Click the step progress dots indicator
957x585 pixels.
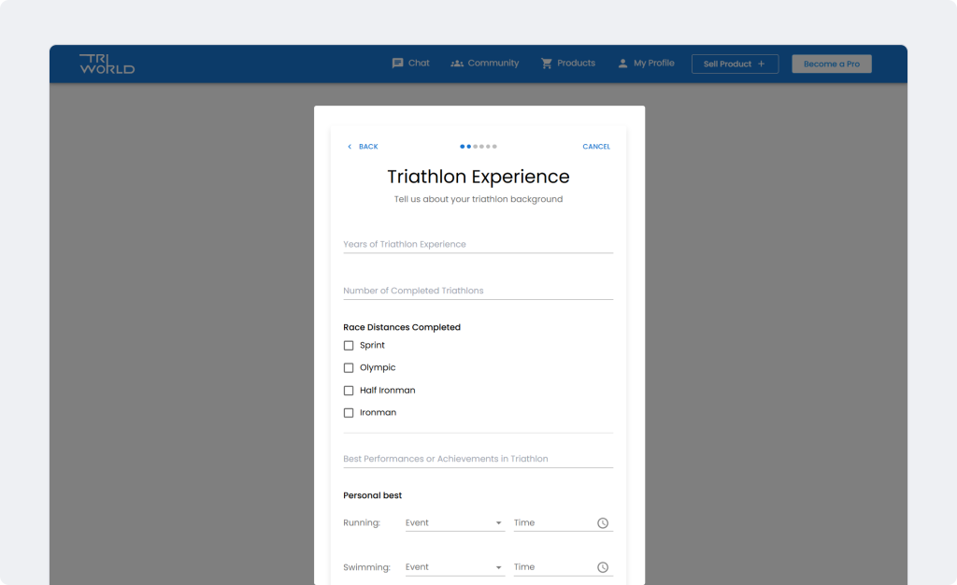tap(478, 147)
